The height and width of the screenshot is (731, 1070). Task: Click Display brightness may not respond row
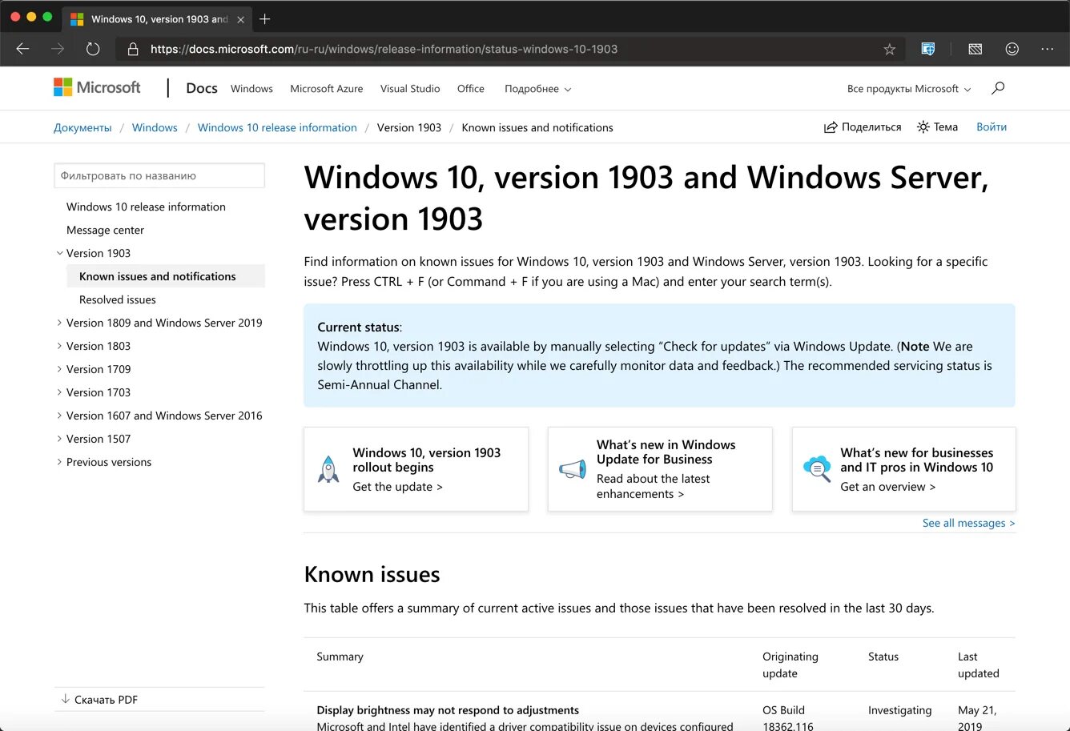tap(448, 710)
